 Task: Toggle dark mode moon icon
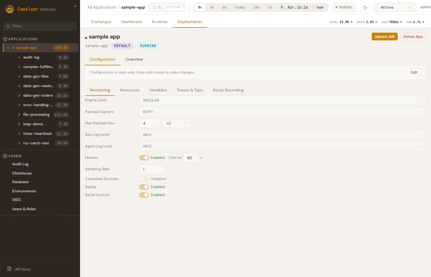coord(365,7)
